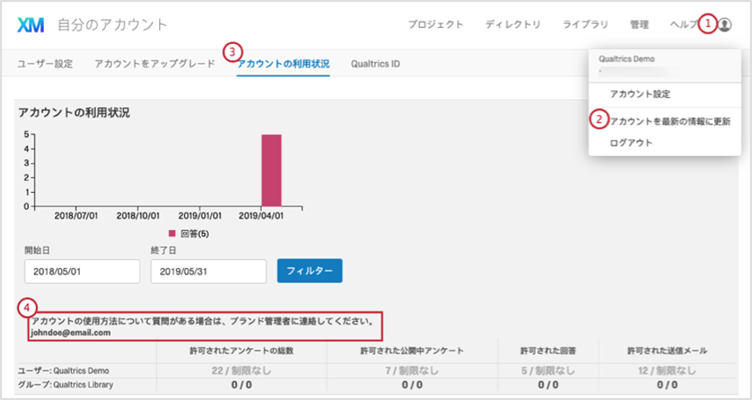Select the アカウントの利用状況 tab
Screen dimensions: 752x400
coord(283,64)
